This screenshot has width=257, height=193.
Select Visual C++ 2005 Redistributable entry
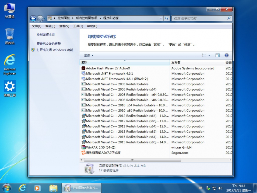(115, 84)
